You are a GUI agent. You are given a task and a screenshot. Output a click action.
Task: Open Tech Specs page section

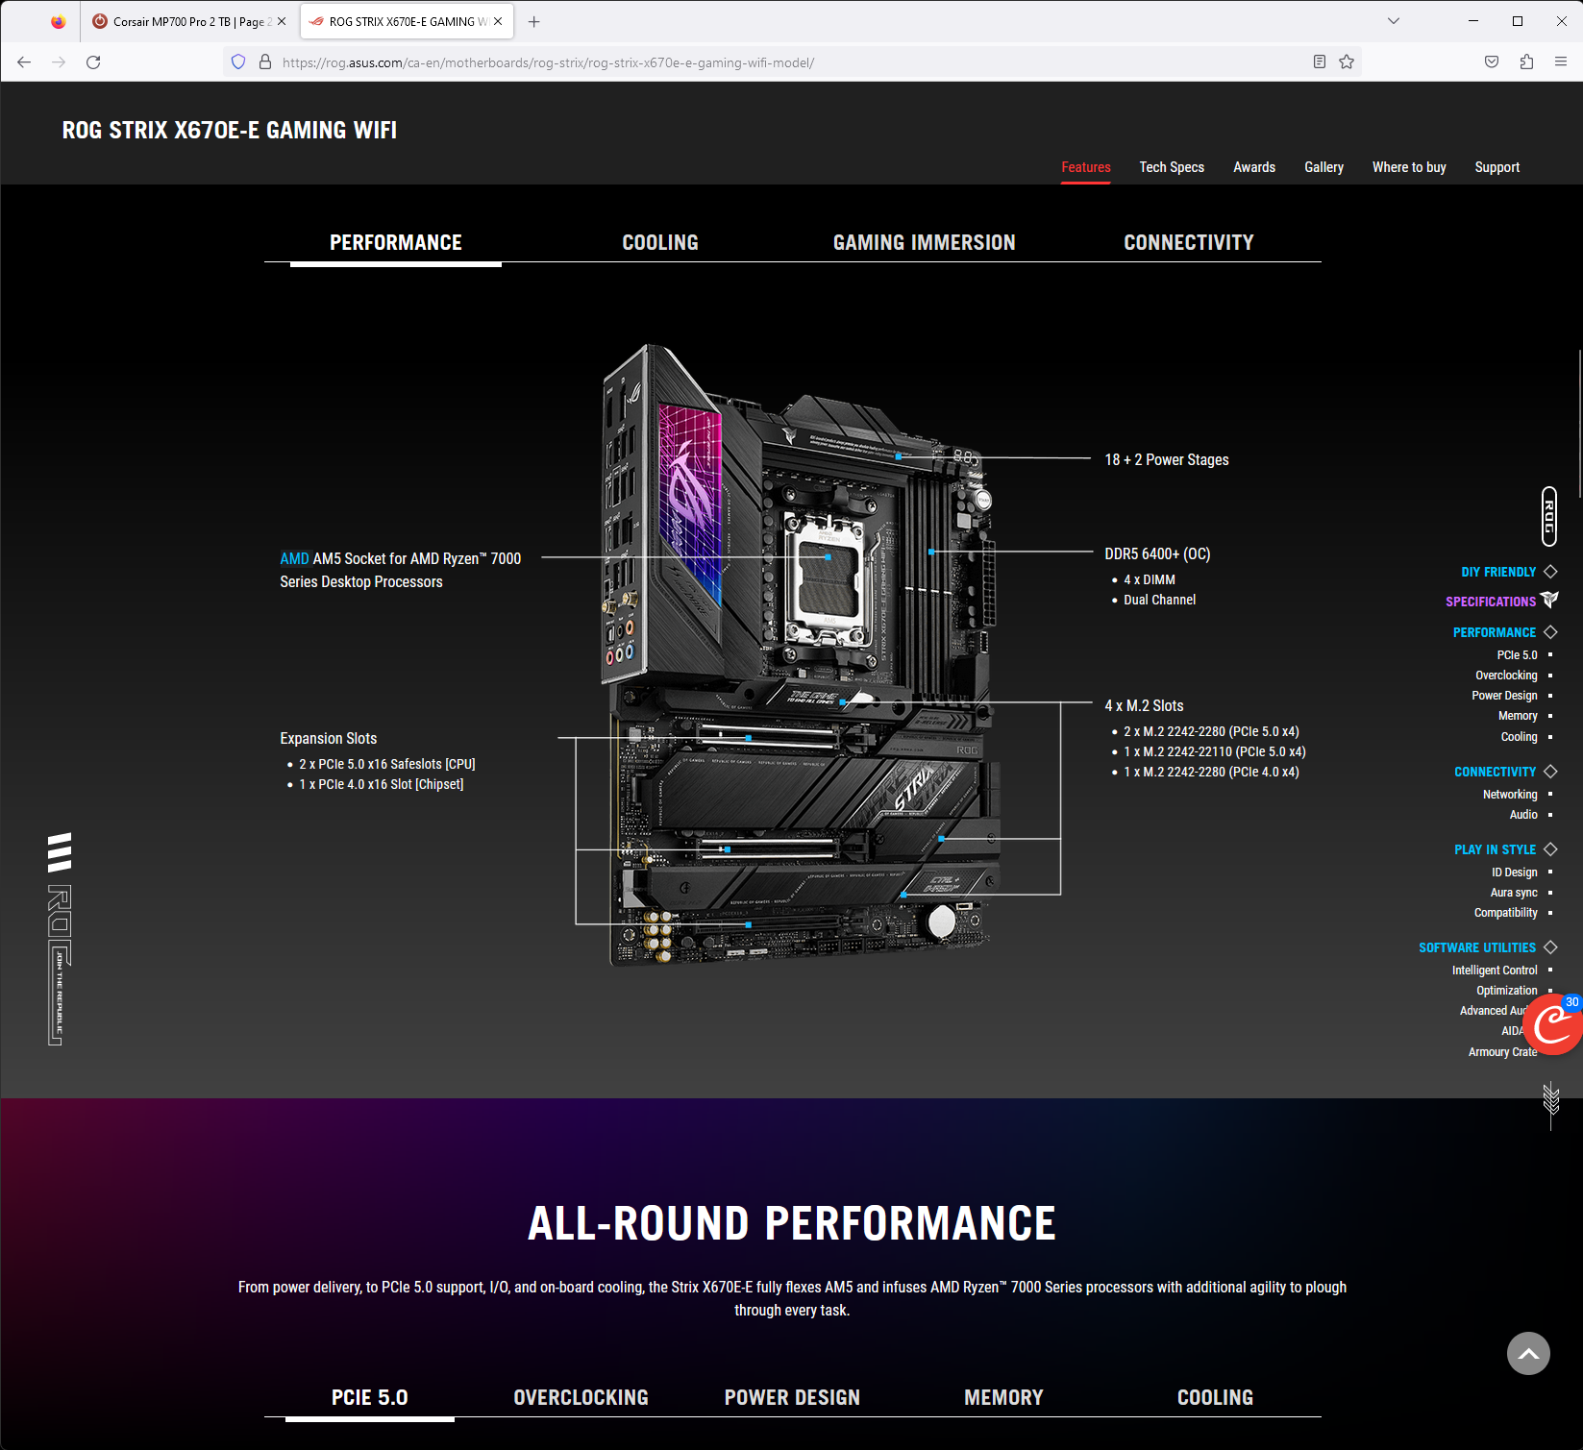pos(1172,167)
